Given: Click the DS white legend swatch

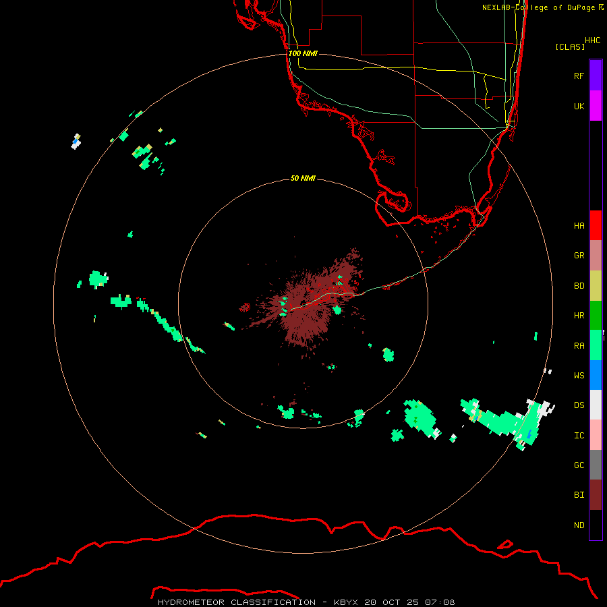Looking at the screenshot, I should 596,405.
